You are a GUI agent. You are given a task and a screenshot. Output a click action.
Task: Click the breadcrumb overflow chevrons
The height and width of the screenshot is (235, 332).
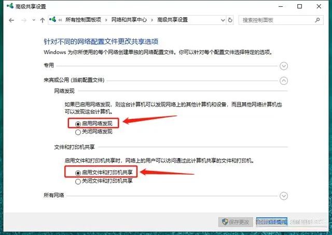pos(60,20)
